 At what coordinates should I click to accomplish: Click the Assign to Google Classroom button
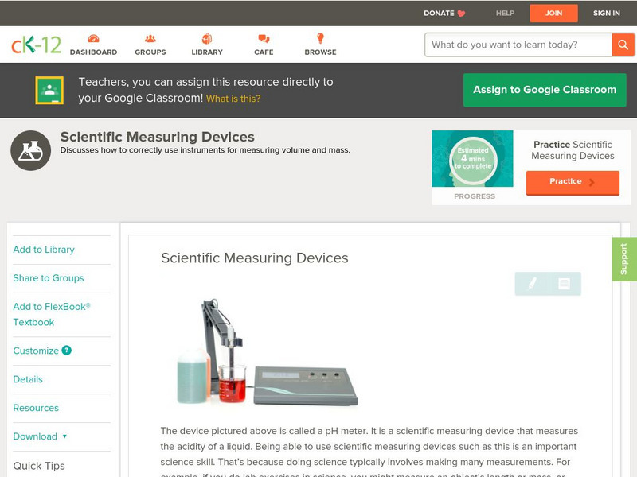[545, 90]
